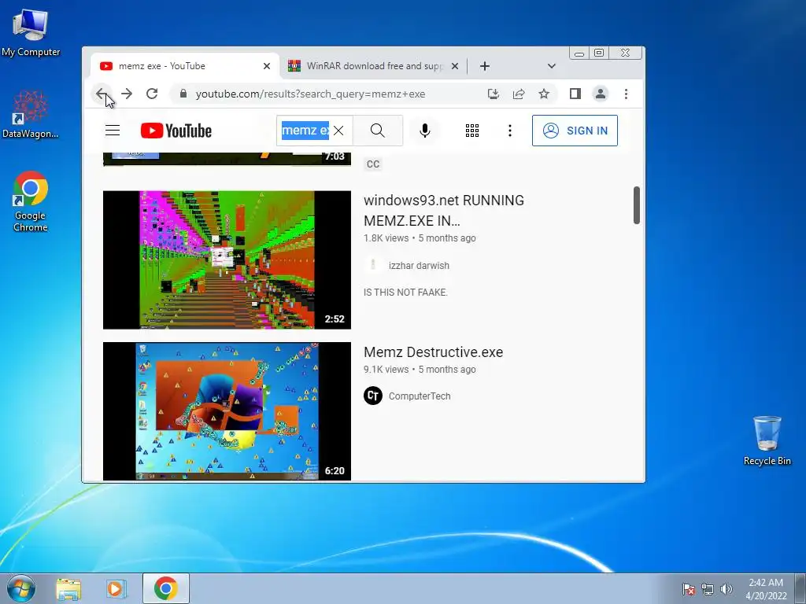
Task: Click the 9.1K views 5 months ago text
Action: (420, 370)
